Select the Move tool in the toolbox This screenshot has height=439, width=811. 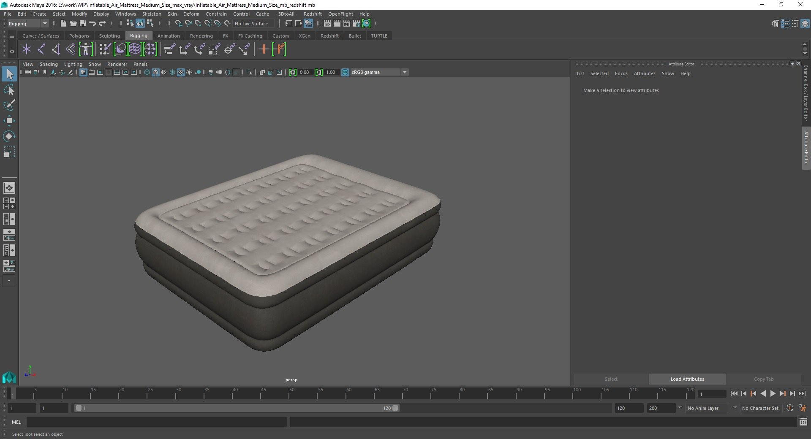(x=9, y=121)
